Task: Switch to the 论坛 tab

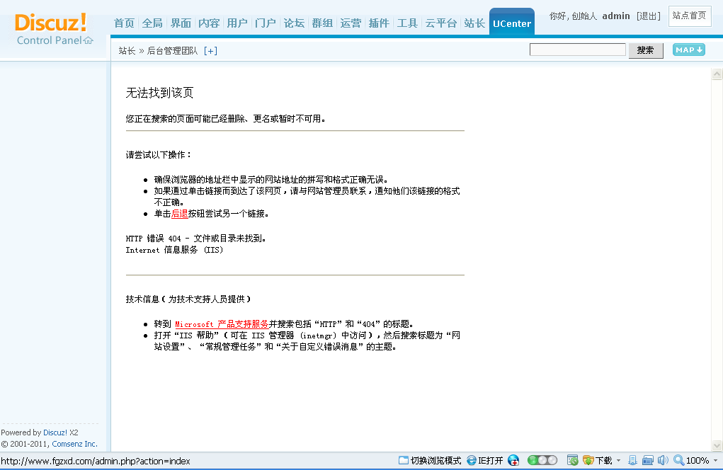Action: point(294,23)
